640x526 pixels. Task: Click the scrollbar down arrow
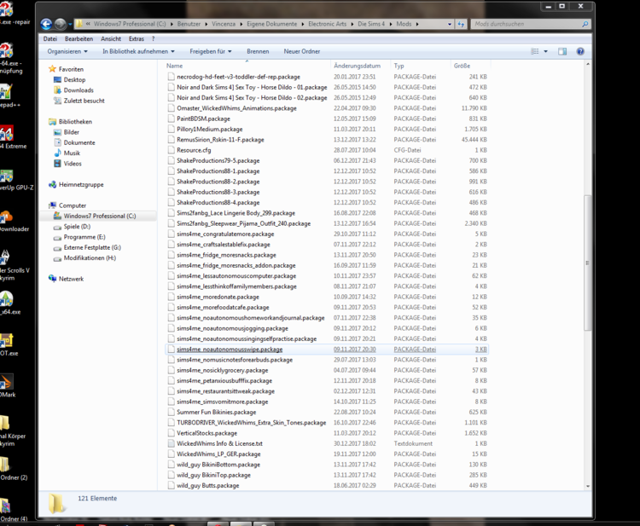pos(588,486)
